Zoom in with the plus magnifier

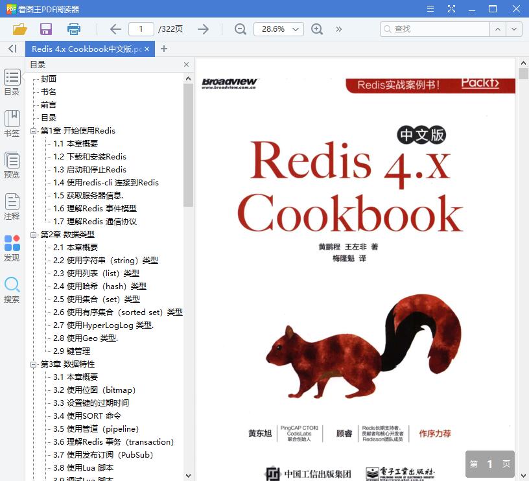point(317,29)
